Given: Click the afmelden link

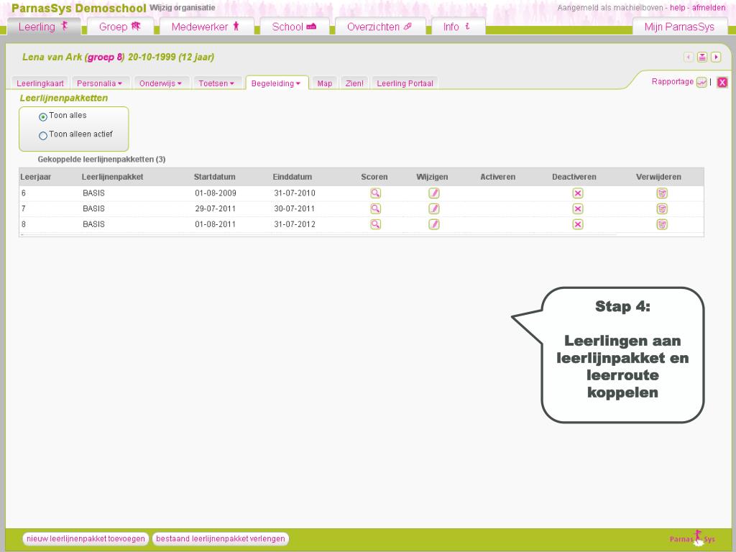Looking at the screenshot, I should click(x=708, y=7).
